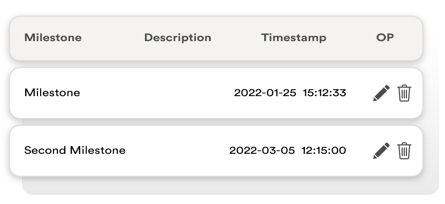
Task: Click empty Description cell of Second Milestone row
Action: pyautogui.click(x=178, y=151)
